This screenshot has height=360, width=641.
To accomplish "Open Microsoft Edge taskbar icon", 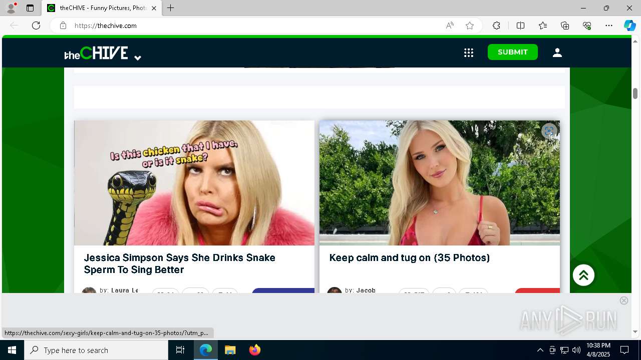I will pos(206,350).
